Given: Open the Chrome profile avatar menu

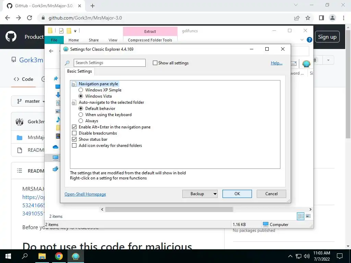Looking at the screenshot, I should click(332, 18).
